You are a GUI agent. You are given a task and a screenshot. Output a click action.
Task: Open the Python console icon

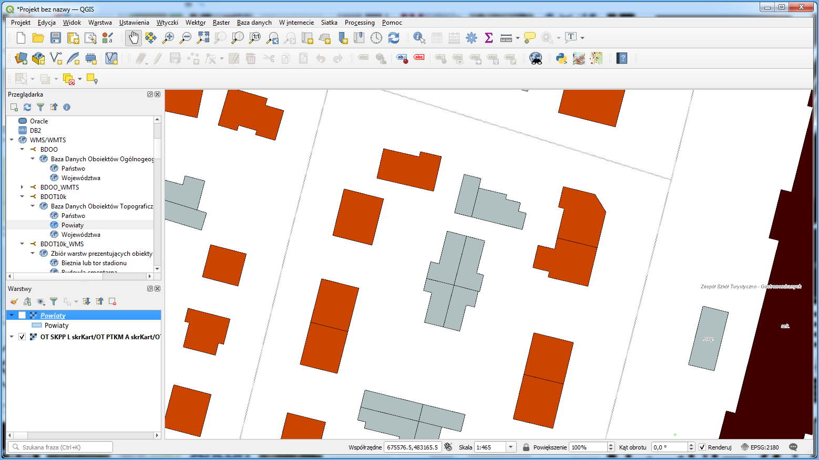[x=561, y=58]
